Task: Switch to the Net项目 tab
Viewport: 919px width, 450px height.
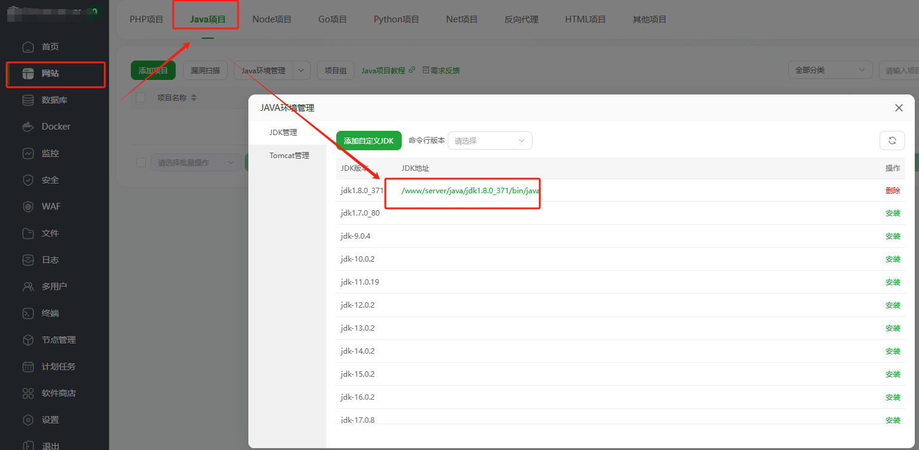Action: point(462,19)
